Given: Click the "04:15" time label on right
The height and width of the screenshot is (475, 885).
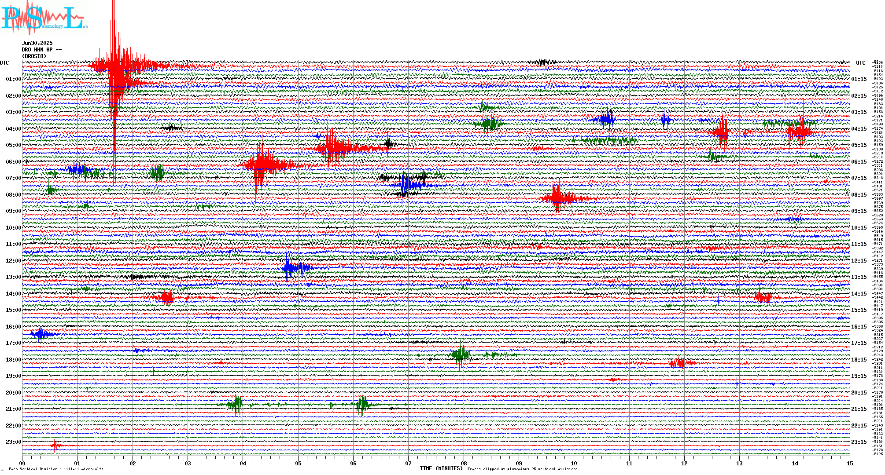Looking at the screenshot, I should 859,129.
